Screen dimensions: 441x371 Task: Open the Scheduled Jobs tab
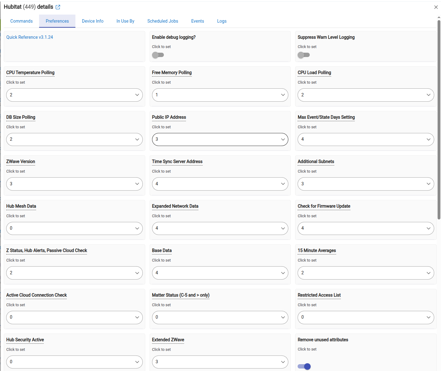click(163, 21)
